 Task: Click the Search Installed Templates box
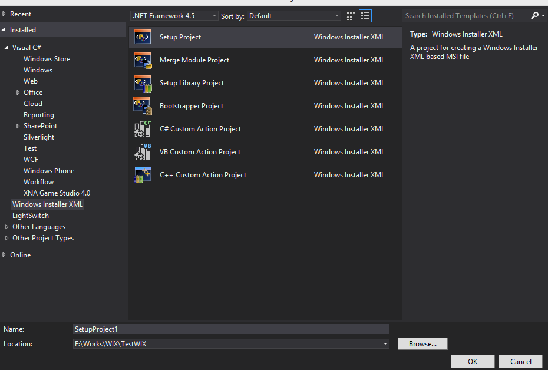point(466,16)
